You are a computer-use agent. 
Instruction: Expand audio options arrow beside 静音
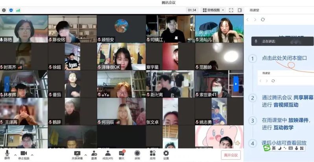tap(15, 154)
